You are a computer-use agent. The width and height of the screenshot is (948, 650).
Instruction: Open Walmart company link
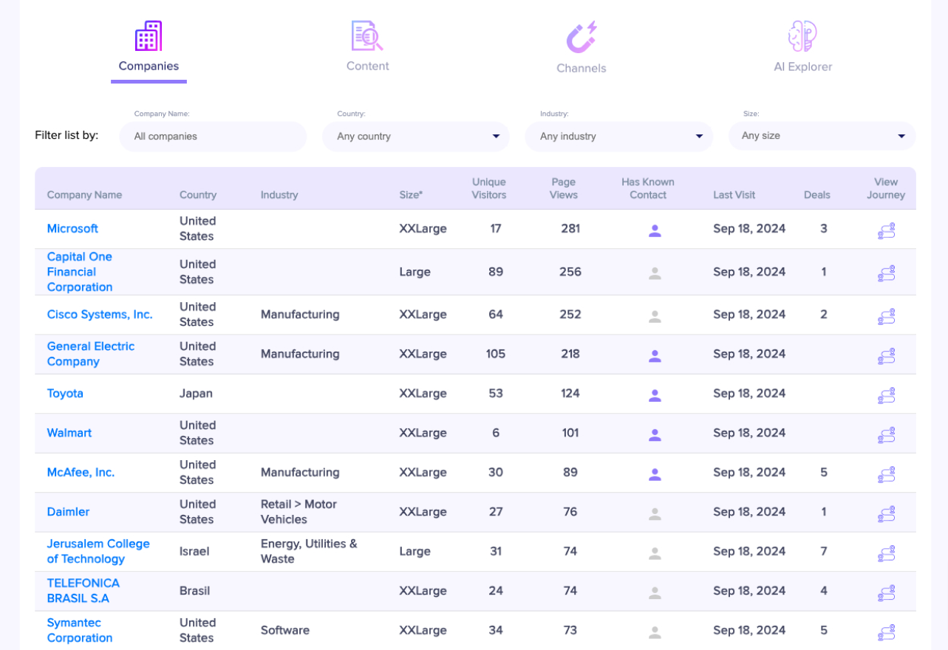pos(69,433)
